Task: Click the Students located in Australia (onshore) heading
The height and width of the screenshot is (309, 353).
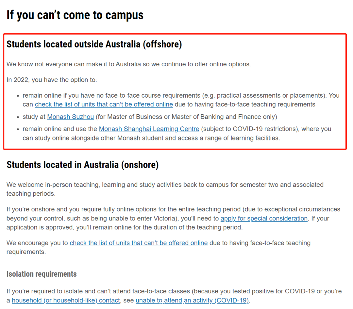Action: click(82, 165)
